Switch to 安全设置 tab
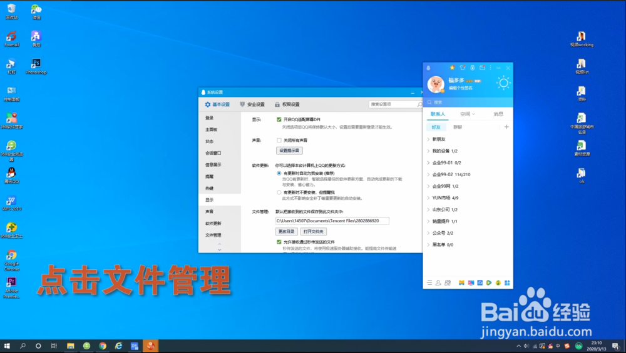Image resolution: width=626 pixels, height=353 pixels. (252, 104)
